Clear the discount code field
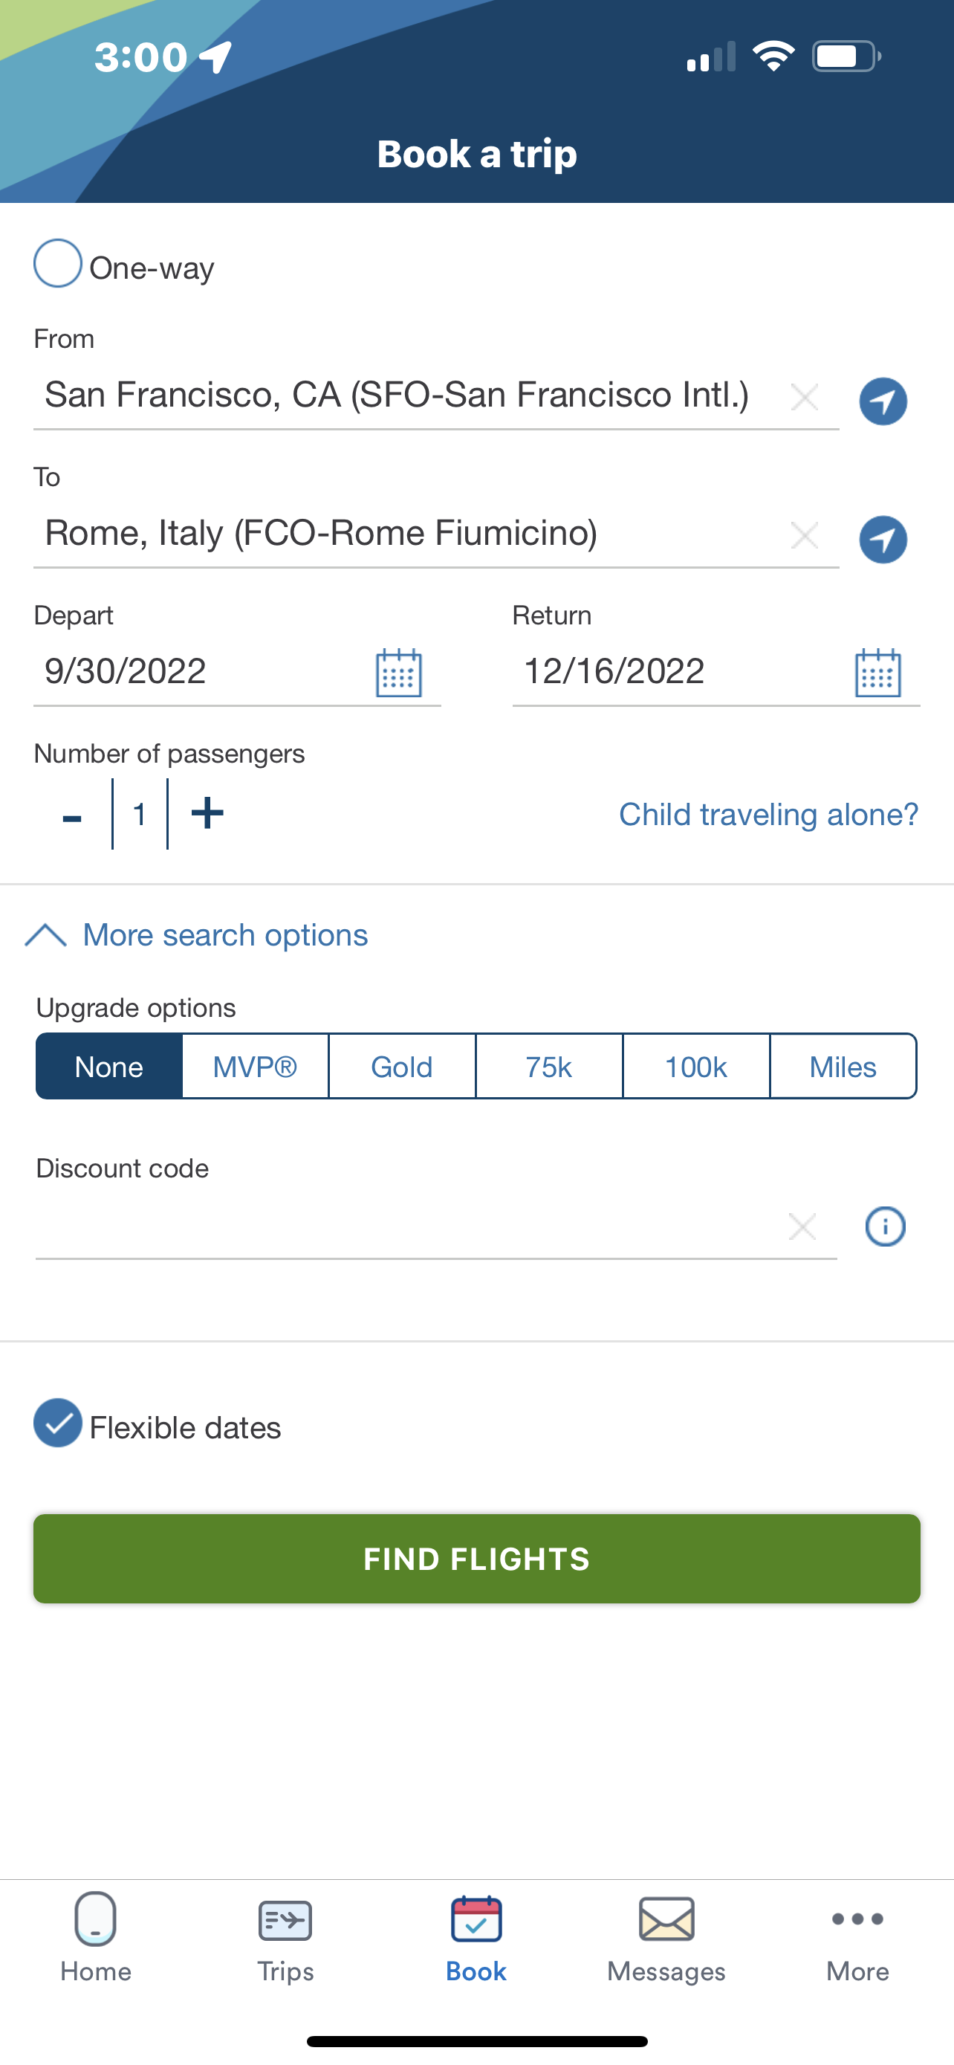The height and width of the screenshot is (2065, 954). click(802, 1227)
